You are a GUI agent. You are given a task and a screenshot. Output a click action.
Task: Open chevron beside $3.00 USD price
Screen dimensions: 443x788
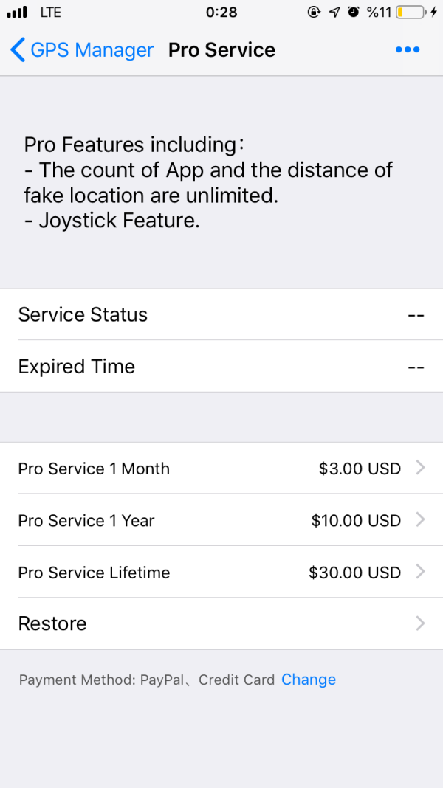[x=420, y=468]
